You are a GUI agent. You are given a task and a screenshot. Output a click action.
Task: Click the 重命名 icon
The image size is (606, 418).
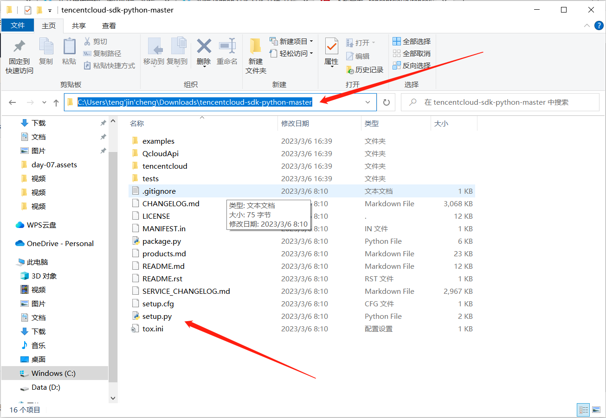click(x=227, y=46)
